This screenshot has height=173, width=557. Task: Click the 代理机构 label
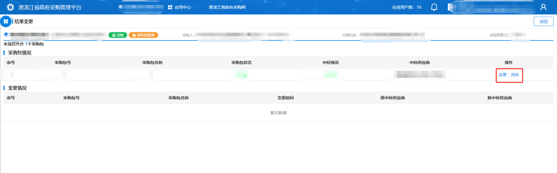tap(350, 35)
